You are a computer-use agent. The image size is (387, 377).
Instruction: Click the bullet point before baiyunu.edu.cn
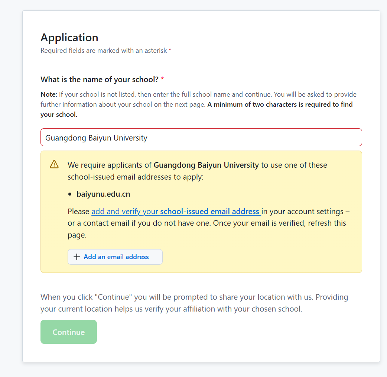70,194
